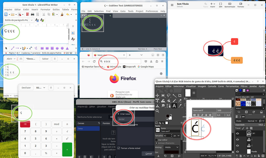Viewport: 266px width, 158px height.
Task: Select GIMP's Zoom magnifier tool
Action: point(157,111)
